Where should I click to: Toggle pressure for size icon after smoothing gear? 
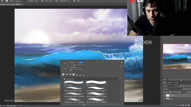(x=78, y=1)
